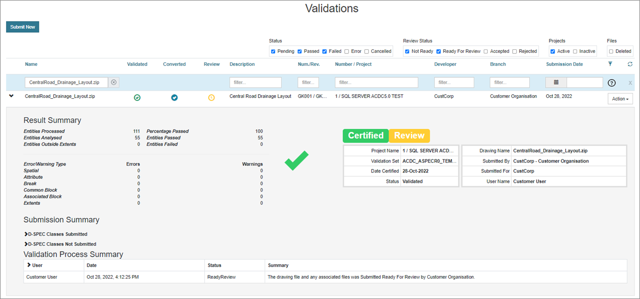Open the Action dropdown menu

click(x=620, y=99)
